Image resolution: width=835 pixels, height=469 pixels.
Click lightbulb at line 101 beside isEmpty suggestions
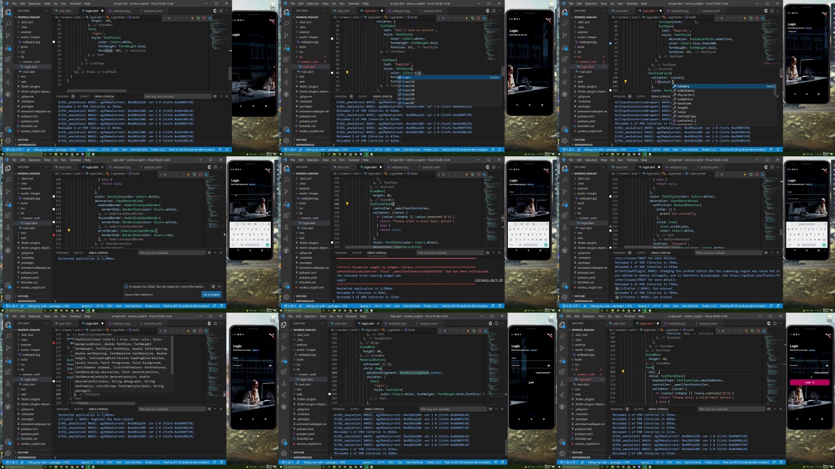coord(625,82)
